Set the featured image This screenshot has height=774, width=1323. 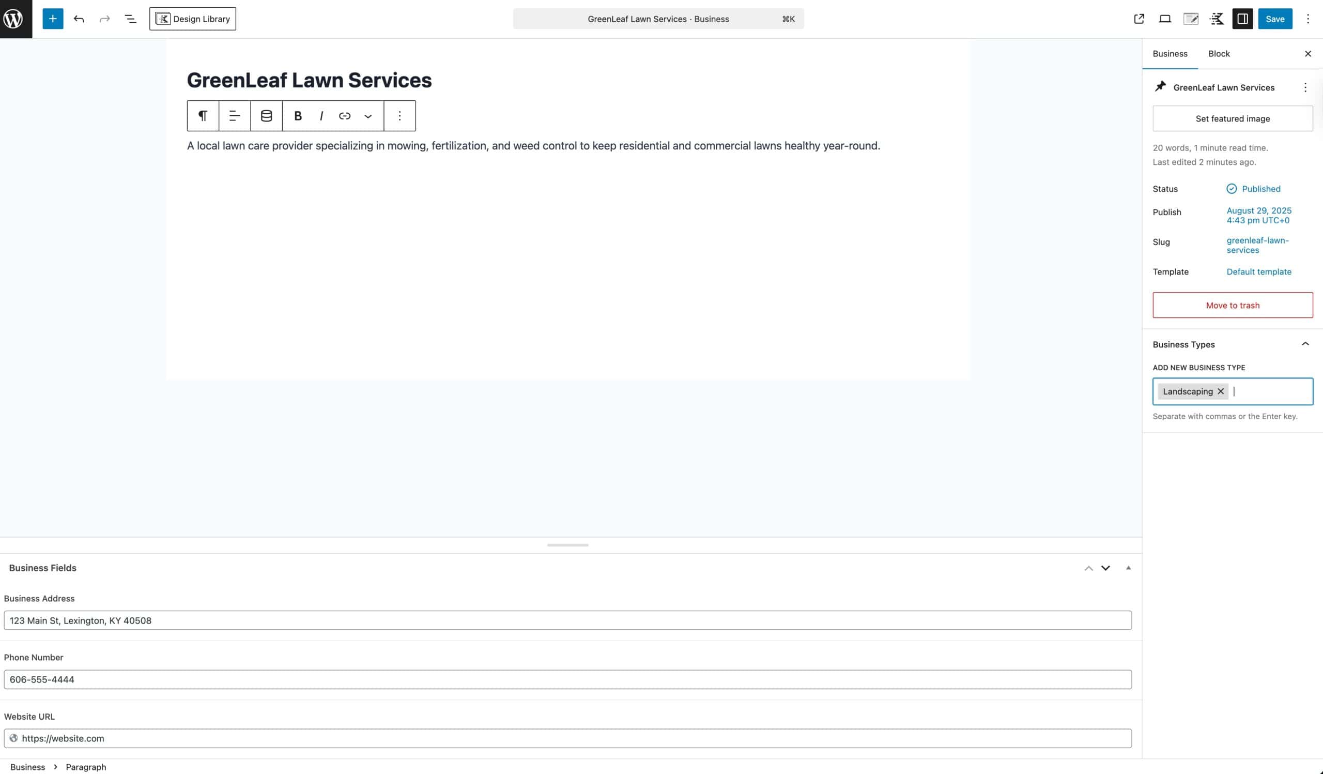1233,119
